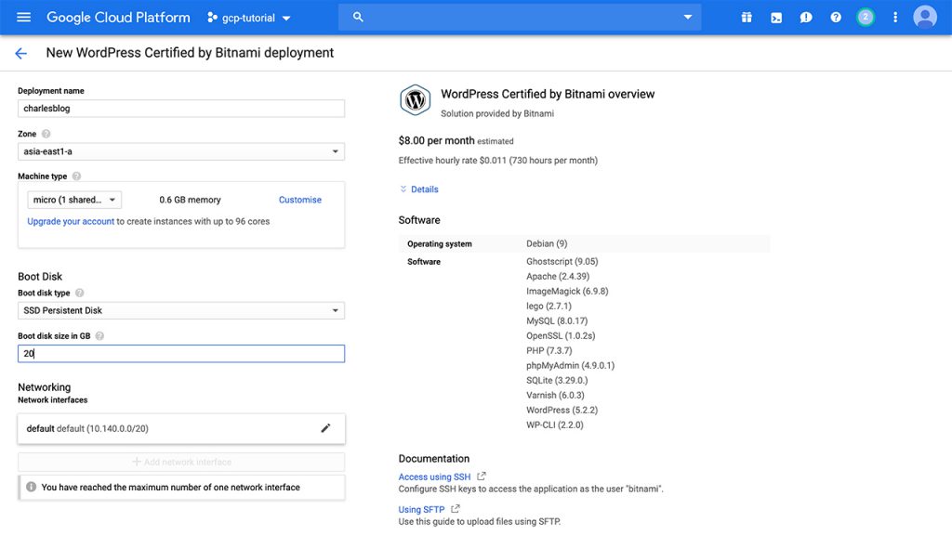Expand the pricing Details section

coord(419,189)
